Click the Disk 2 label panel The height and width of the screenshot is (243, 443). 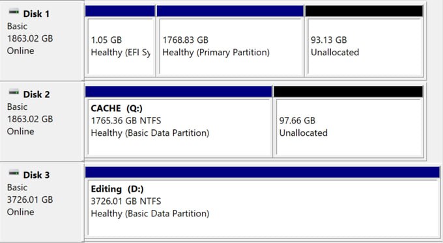pyautogui.click(x=42, y=122)
